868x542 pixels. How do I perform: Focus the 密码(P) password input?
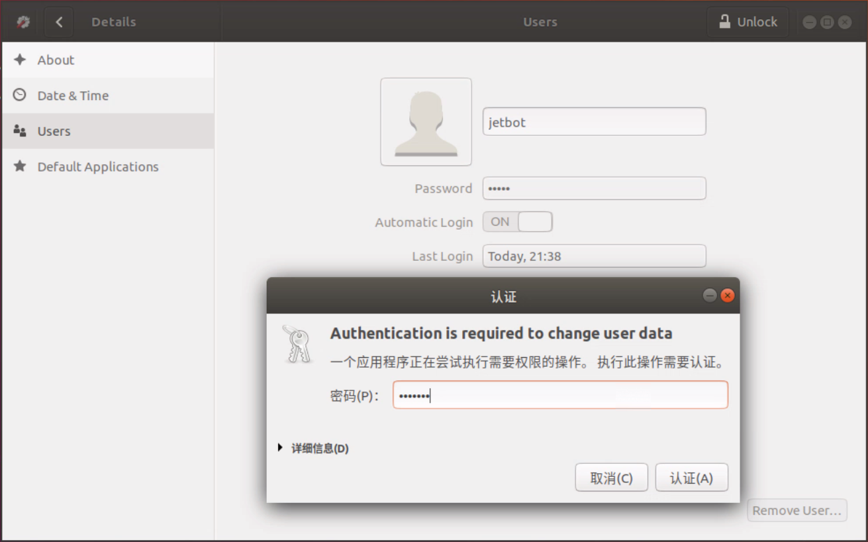point(560,395)
